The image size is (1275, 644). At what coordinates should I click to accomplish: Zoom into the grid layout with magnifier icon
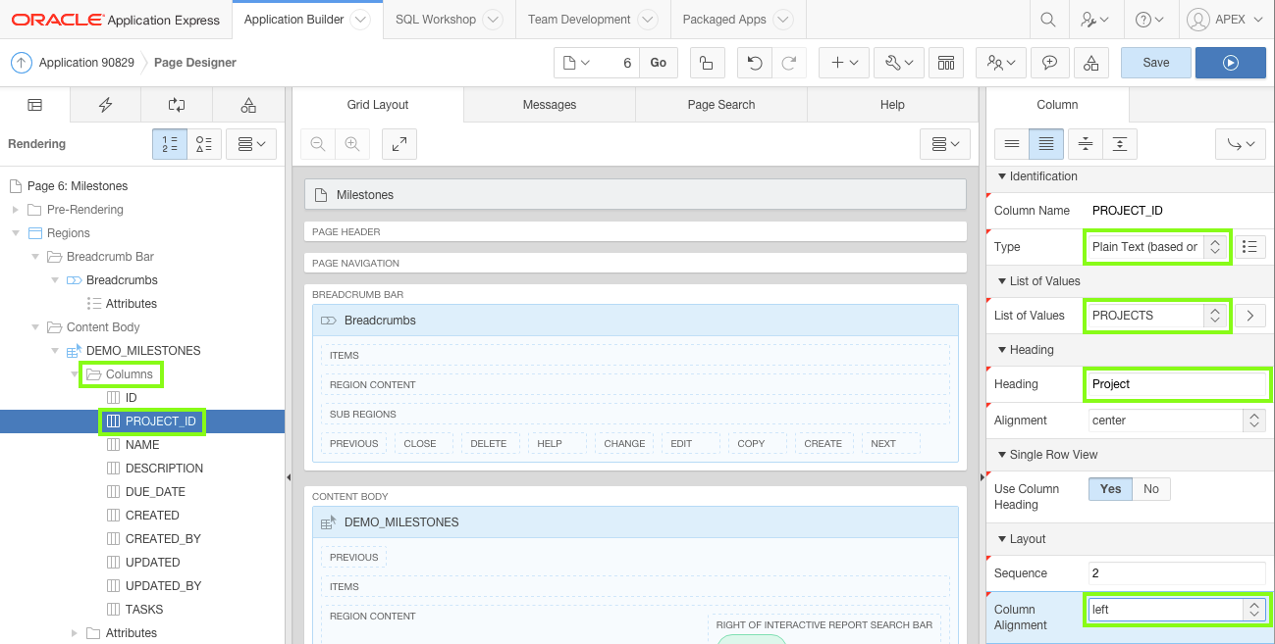(352, 144)
